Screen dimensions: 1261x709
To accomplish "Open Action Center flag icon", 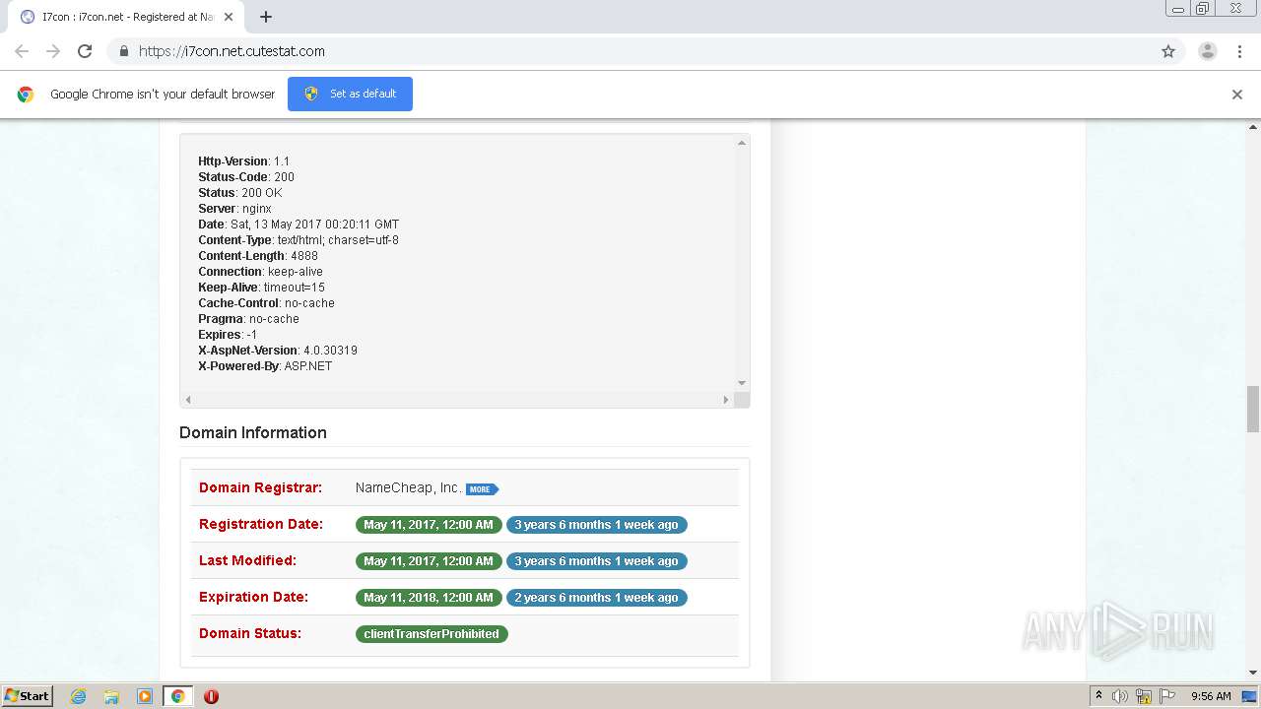I will coord(1167,696).
